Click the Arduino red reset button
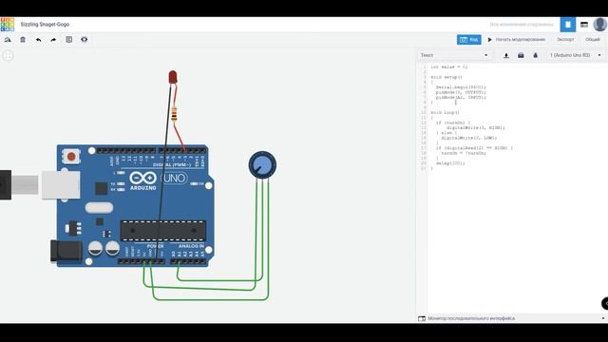The width and height of the screenshot is (608, 342). (x=71, y=156)
